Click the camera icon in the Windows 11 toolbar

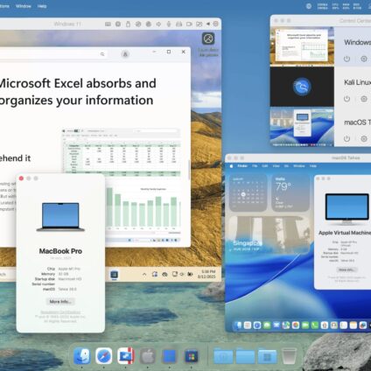coord(189,24)
